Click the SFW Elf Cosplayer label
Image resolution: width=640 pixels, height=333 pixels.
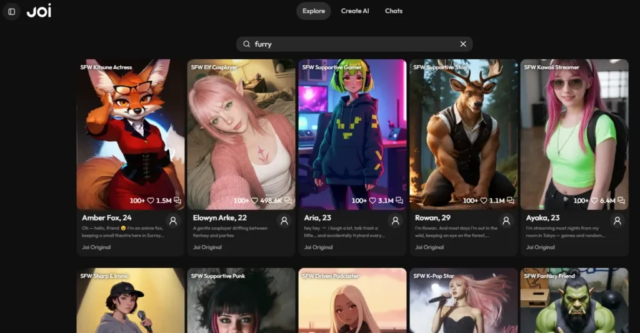214,67
